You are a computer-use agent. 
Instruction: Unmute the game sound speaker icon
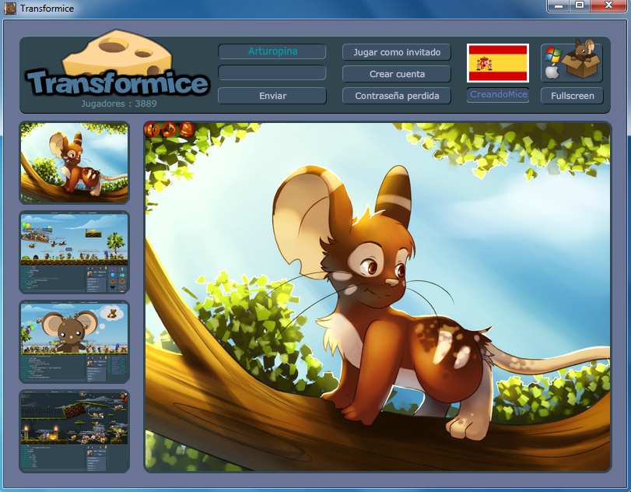point(151,131)
